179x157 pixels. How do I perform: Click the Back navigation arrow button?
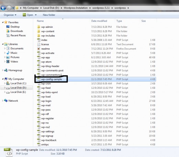coord(3,8)
